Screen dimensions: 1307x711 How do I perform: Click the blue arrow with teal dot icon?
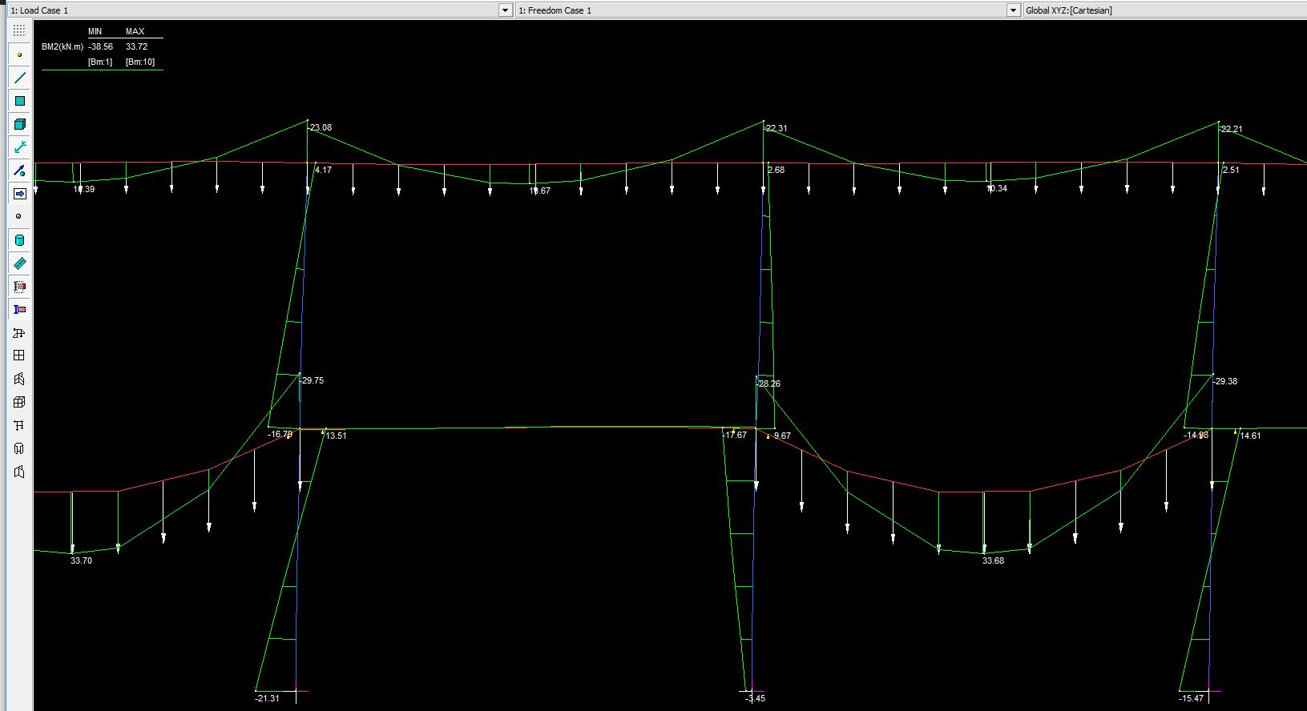[x=19, y=171]
